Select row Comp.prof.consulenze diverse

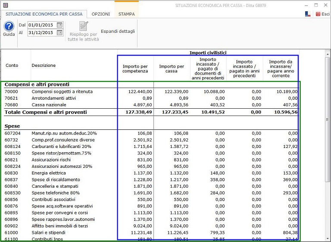click(151, 140)
